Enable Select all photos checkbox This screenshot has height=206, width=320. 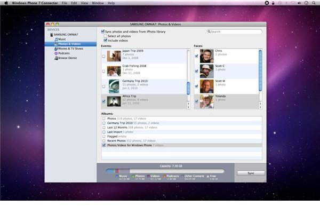click(105, 36)
